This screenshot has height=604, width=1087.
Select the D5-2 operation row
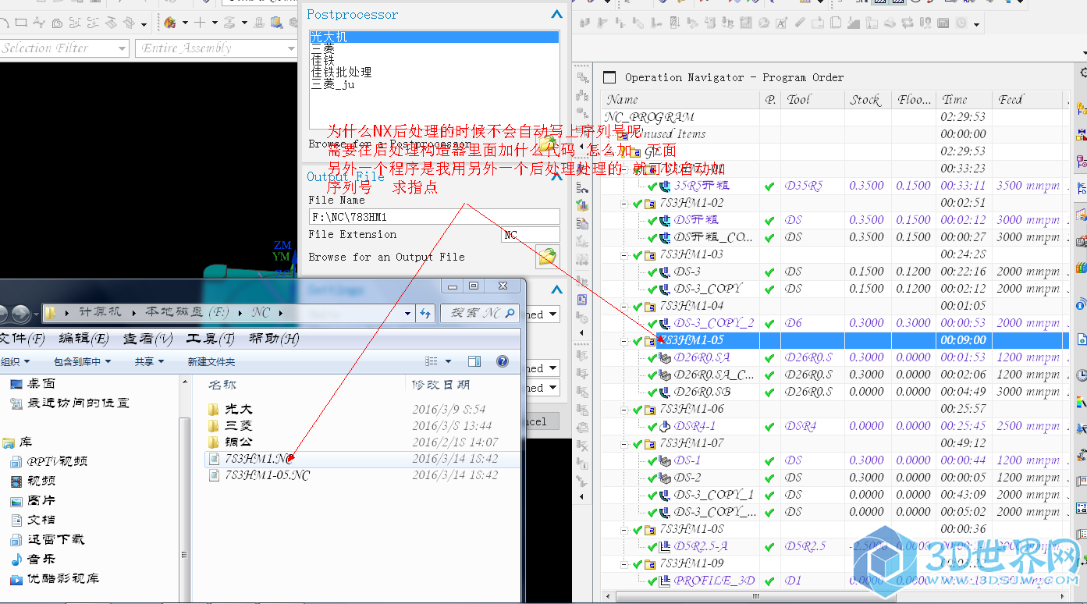coord(835,478)
